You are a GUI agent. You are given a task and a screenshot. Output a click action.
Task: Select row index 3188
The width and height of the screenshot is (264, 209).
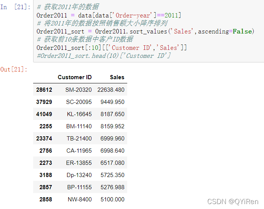(46, 175)
